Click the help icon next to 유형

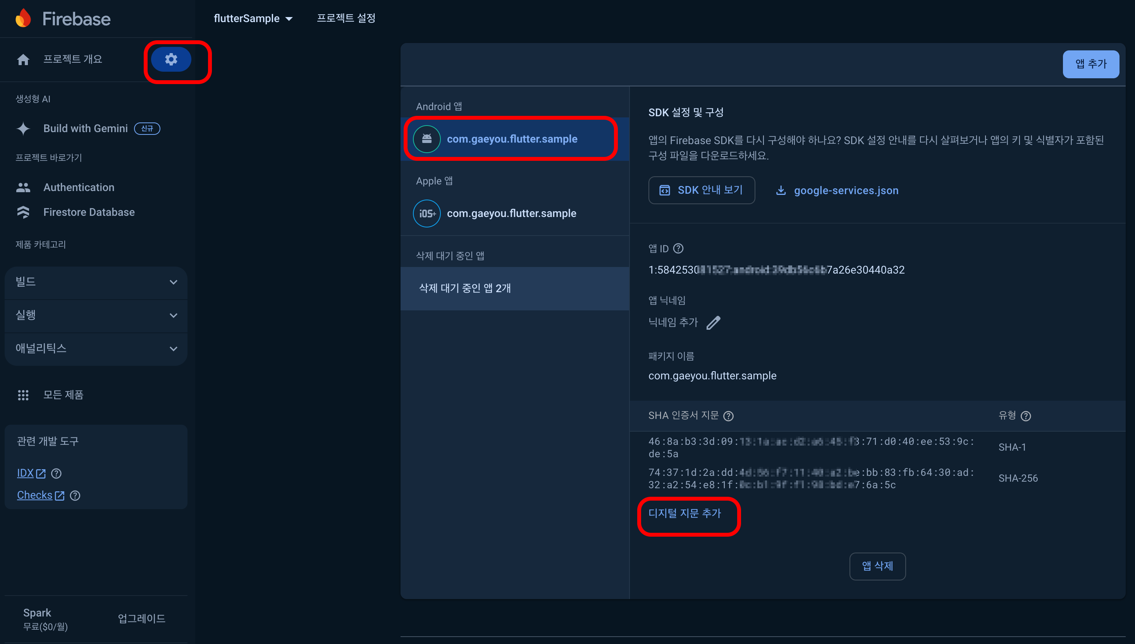(x=1025, y=416)
